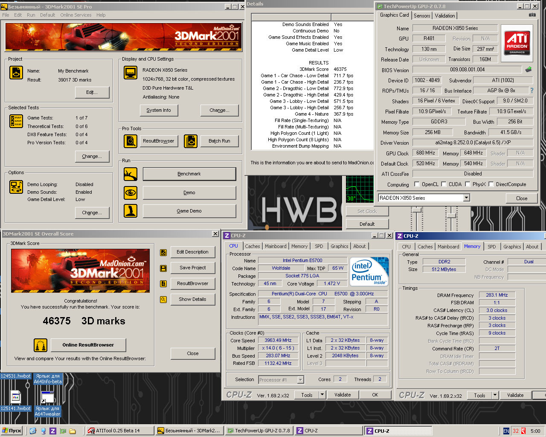This screenshot has width=546, height=437.
Task: Click the Show Details button
Action: pyautogui.click(x=193, y=299)
